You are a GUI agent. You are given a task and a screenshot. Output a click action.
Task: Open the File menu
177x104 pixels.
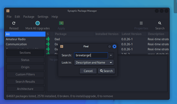tap(9, 17)
